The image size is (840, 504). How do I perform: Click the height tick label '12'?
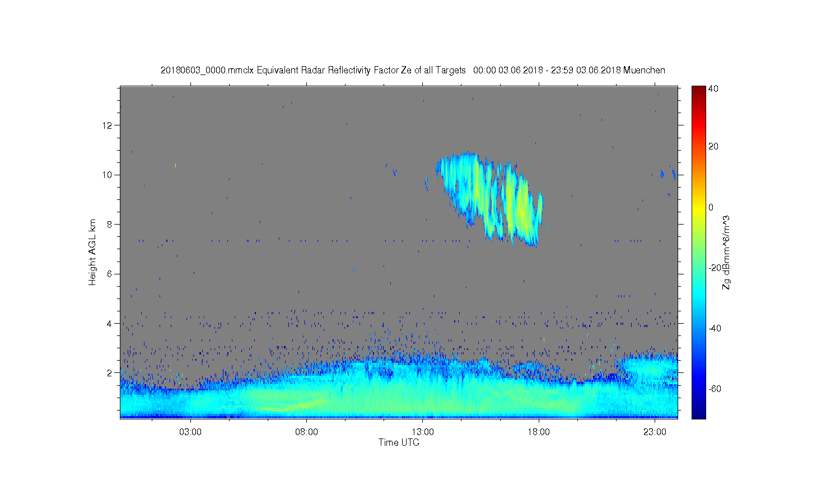108,125
